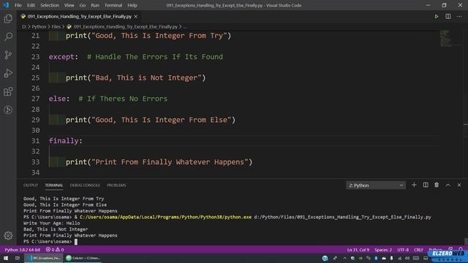468x263 pixels.
Task: Close the 091_Exceptions_Handling tab
Action: pyautogui.click(x=136, y=16)
